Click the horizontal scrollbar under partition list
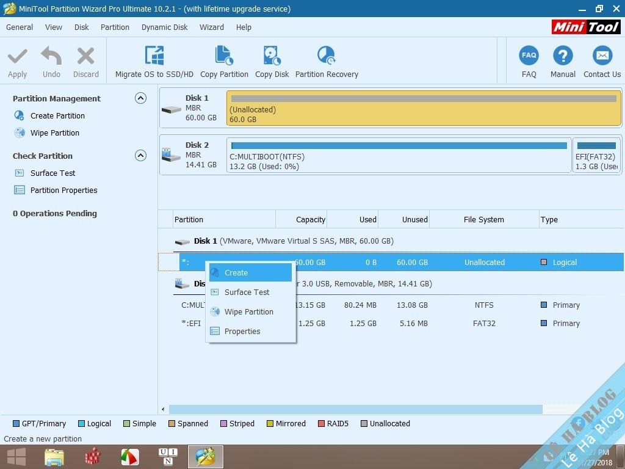Screen dimensions: 625x469 coord(355,409)
